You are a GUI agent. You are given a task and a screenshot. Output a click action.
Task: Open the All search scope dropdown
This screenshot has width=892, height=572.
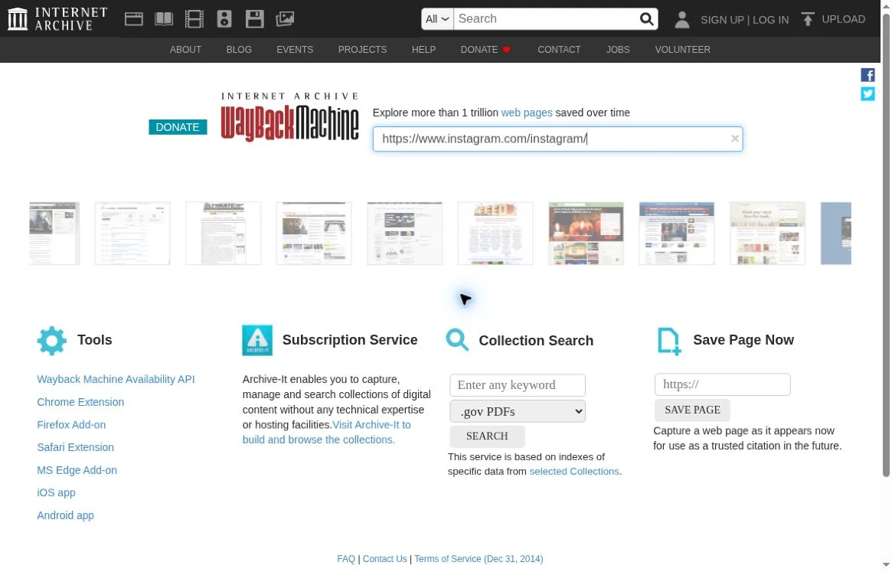point(437,19)
